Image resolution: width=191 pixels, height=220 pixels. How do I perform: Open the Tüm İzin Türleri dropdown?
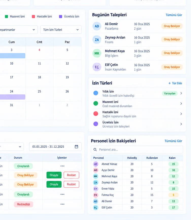(x=61, y=30)
